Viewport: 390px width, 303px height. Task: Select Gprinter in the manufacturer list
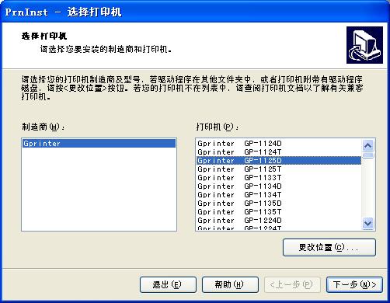pyautogui.click(x=99, y=143)
